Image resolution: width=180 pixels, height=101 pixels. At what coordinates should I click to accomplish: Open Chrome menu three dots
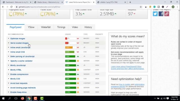[177, 7]
